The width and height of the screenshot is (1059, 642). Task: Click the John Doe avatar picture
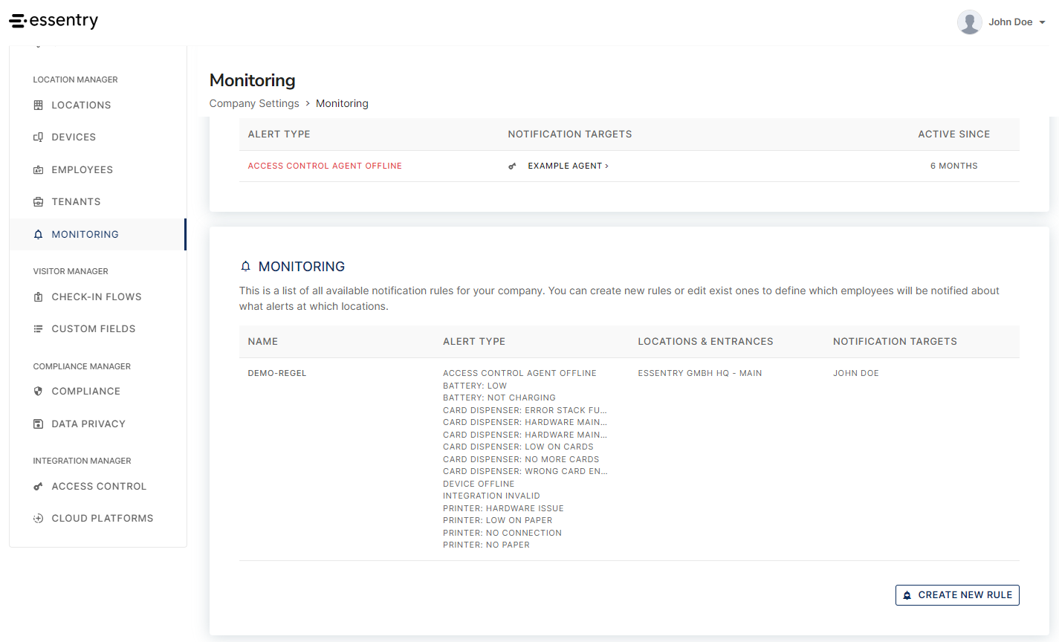click(969, 22)
